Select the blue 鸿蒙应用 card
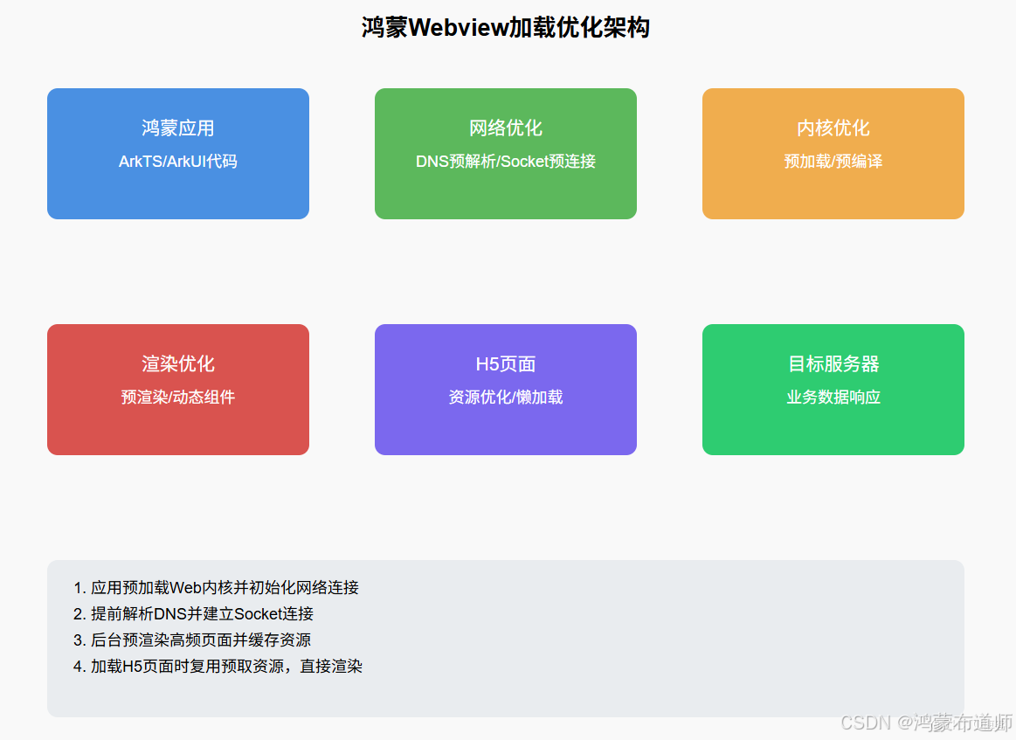 pos(178,154)
